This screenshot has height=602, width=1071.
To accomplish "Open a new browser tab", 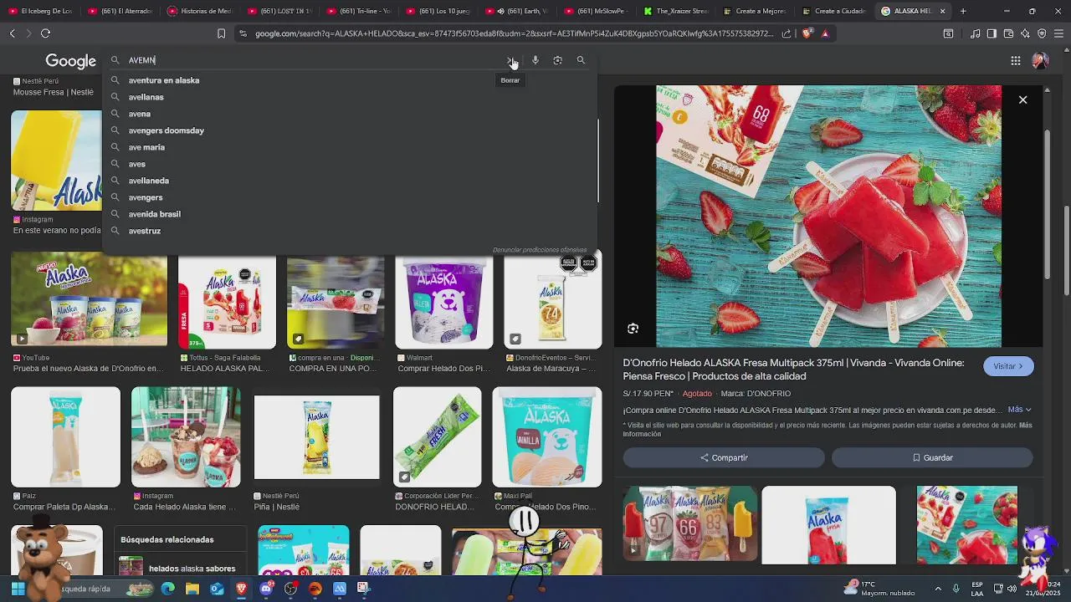I will [963, 11].
